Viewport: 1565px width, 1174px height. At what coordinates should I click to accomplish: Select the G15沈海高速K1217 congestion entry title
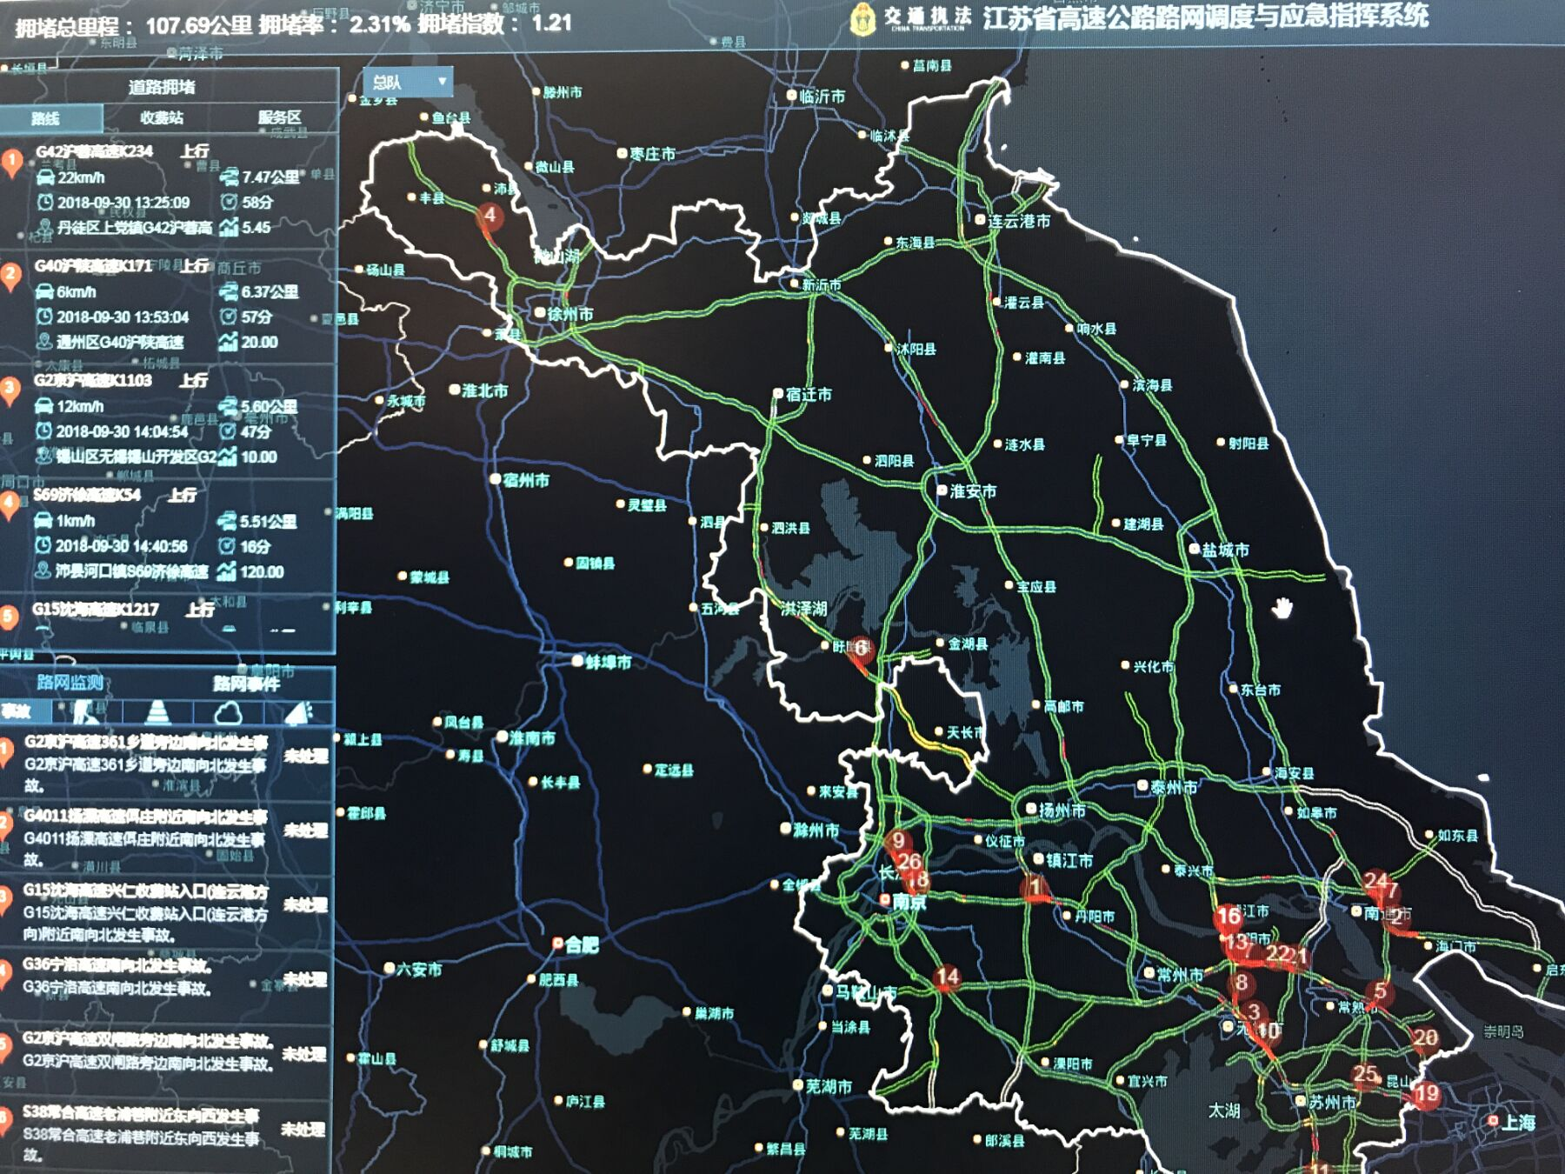tap(96, 609)
